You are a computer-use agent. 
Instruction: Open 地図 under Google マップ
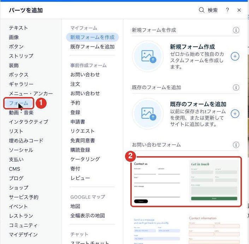pyautogui.click(x=75, y=206)
